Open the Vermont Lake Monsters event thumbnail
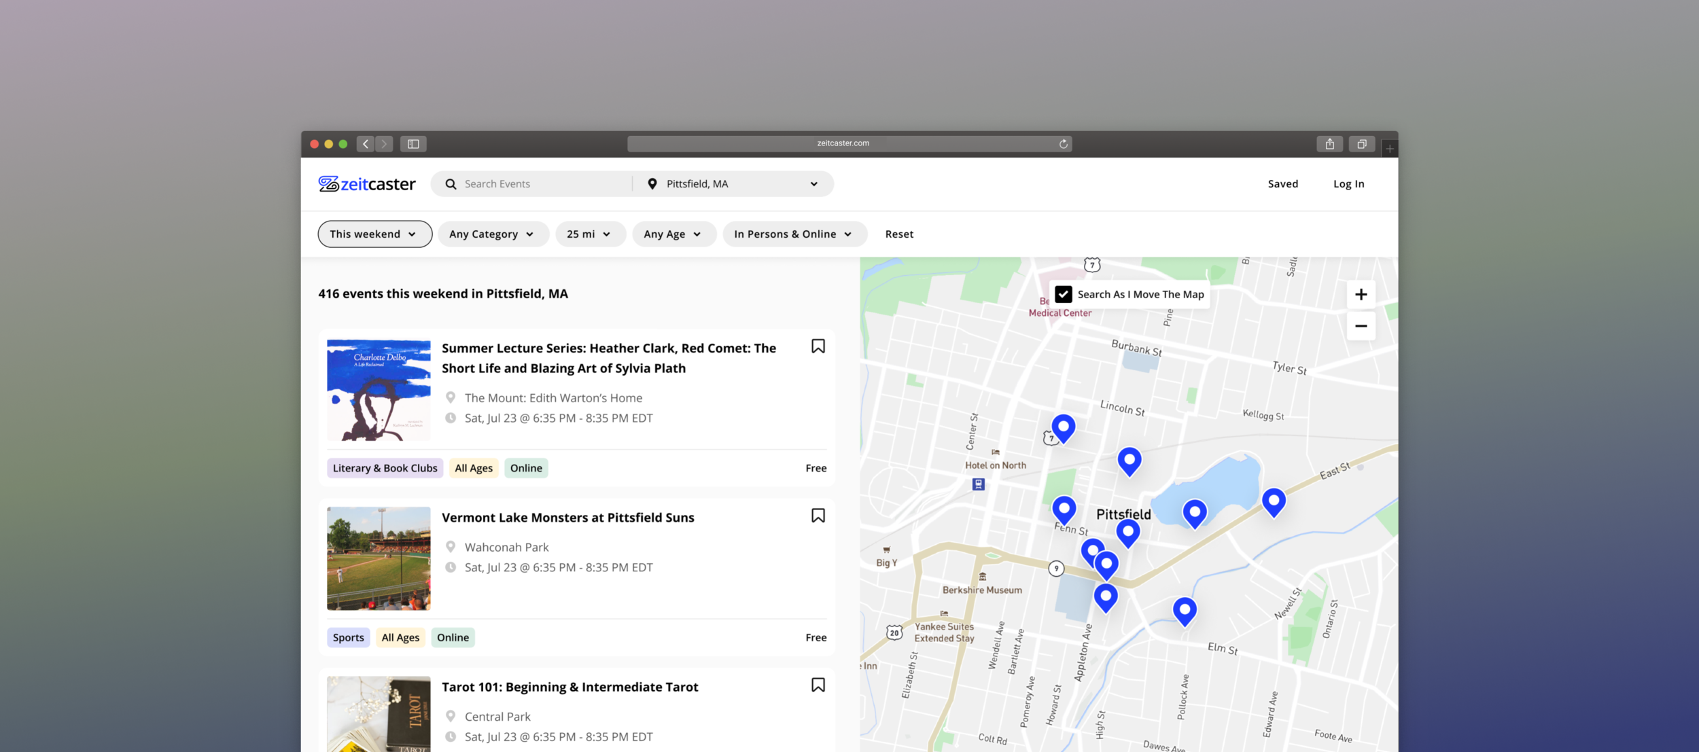Screen dimensions: 1699x752 (379, 558)
